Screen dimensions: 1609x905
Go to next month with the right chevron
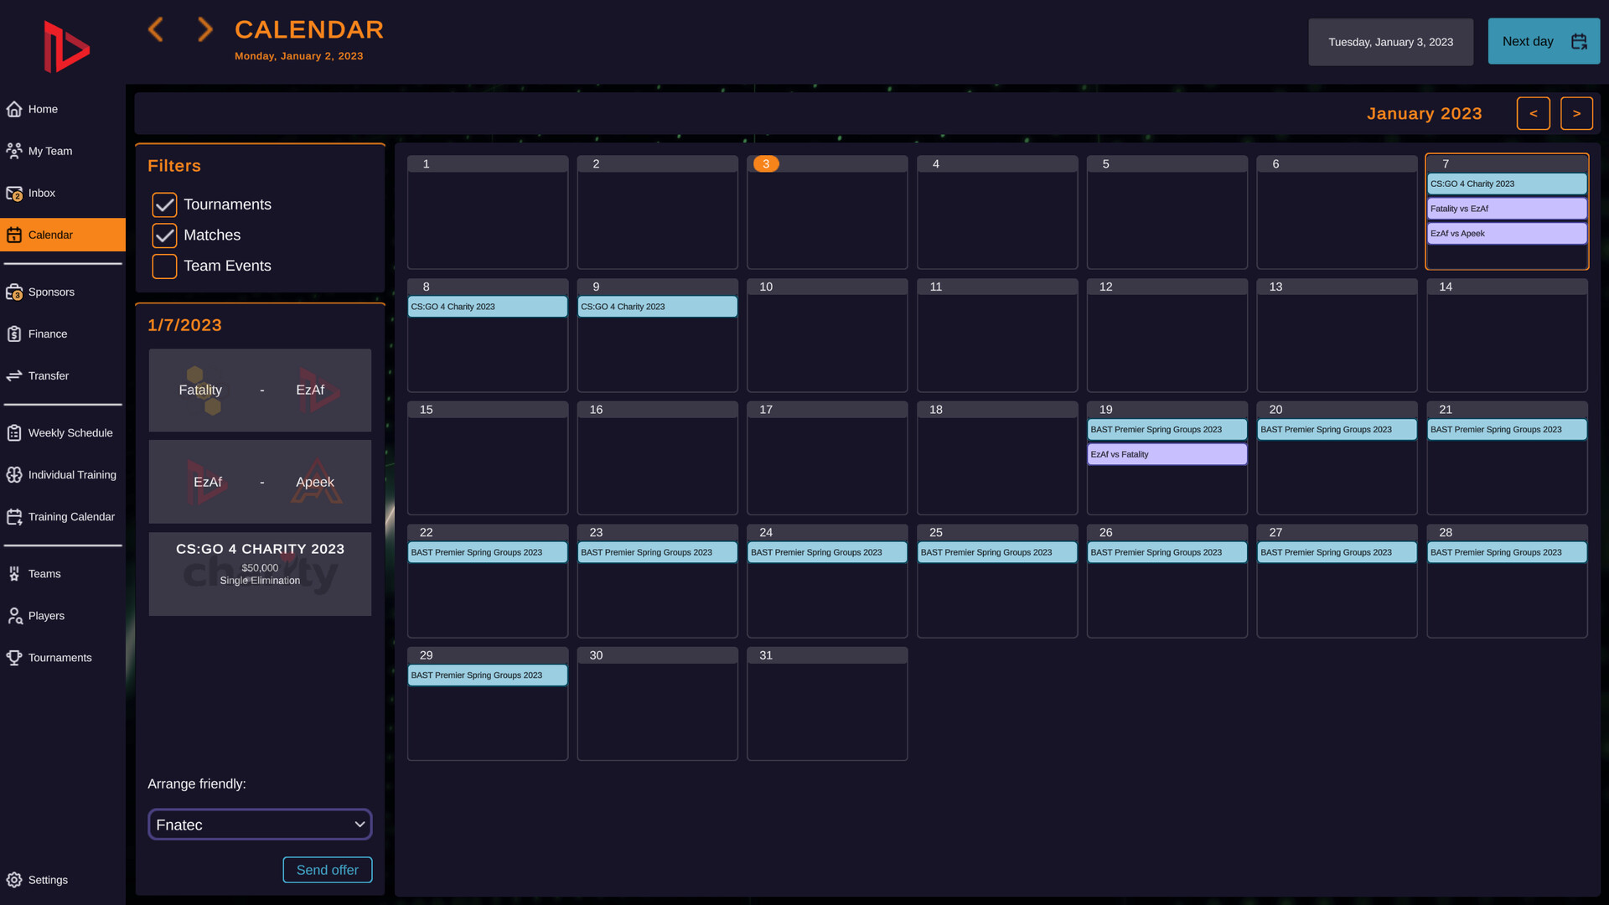1576,113
